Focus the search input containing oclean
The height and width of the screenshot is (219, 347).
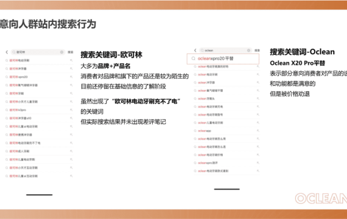pyautogui.click(x=225, y=50)
